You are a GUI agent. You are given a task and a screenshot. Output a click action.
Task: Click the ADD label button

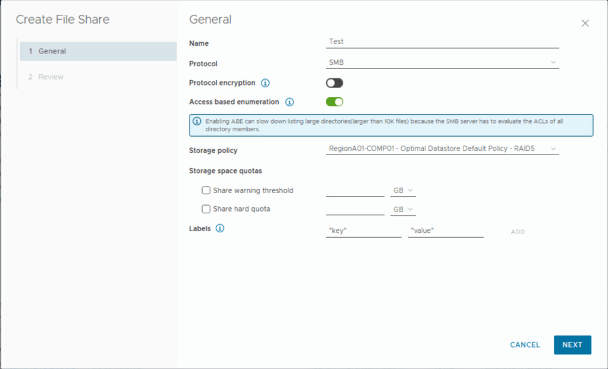(518, 232)
